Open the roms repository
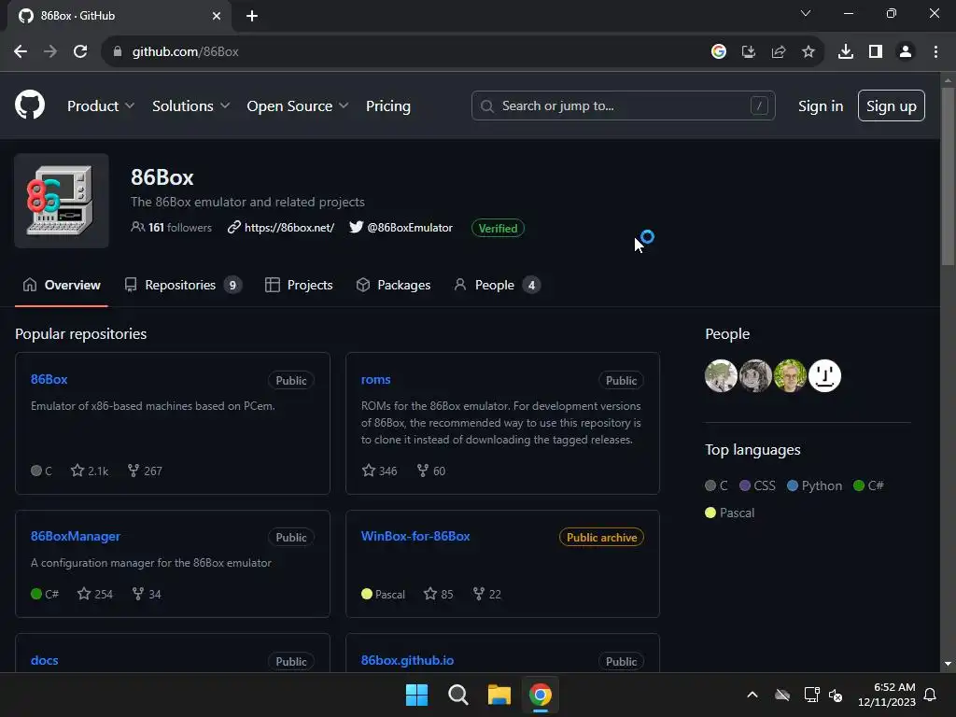 (375, 379)
